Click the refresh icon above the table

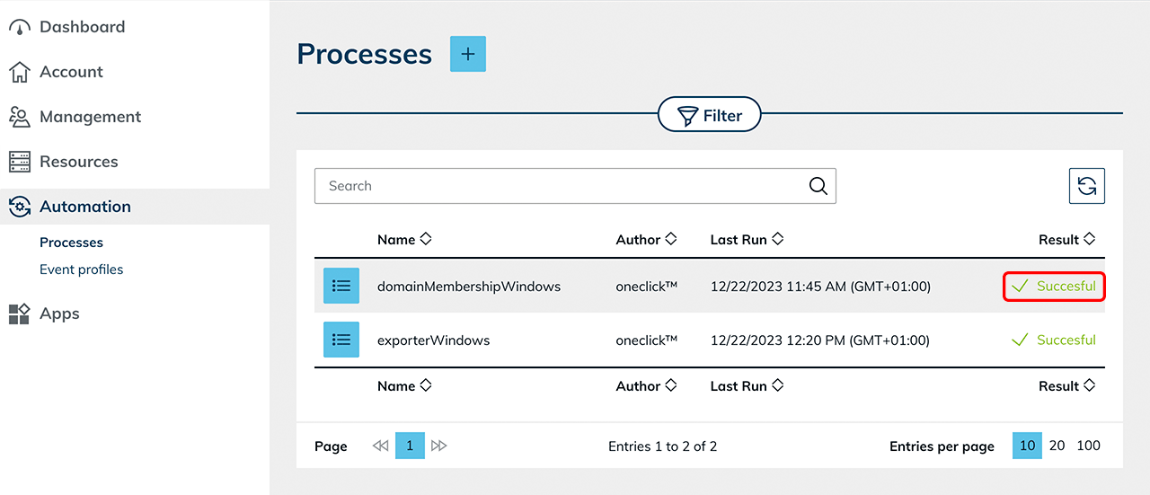pos(1086,186)
